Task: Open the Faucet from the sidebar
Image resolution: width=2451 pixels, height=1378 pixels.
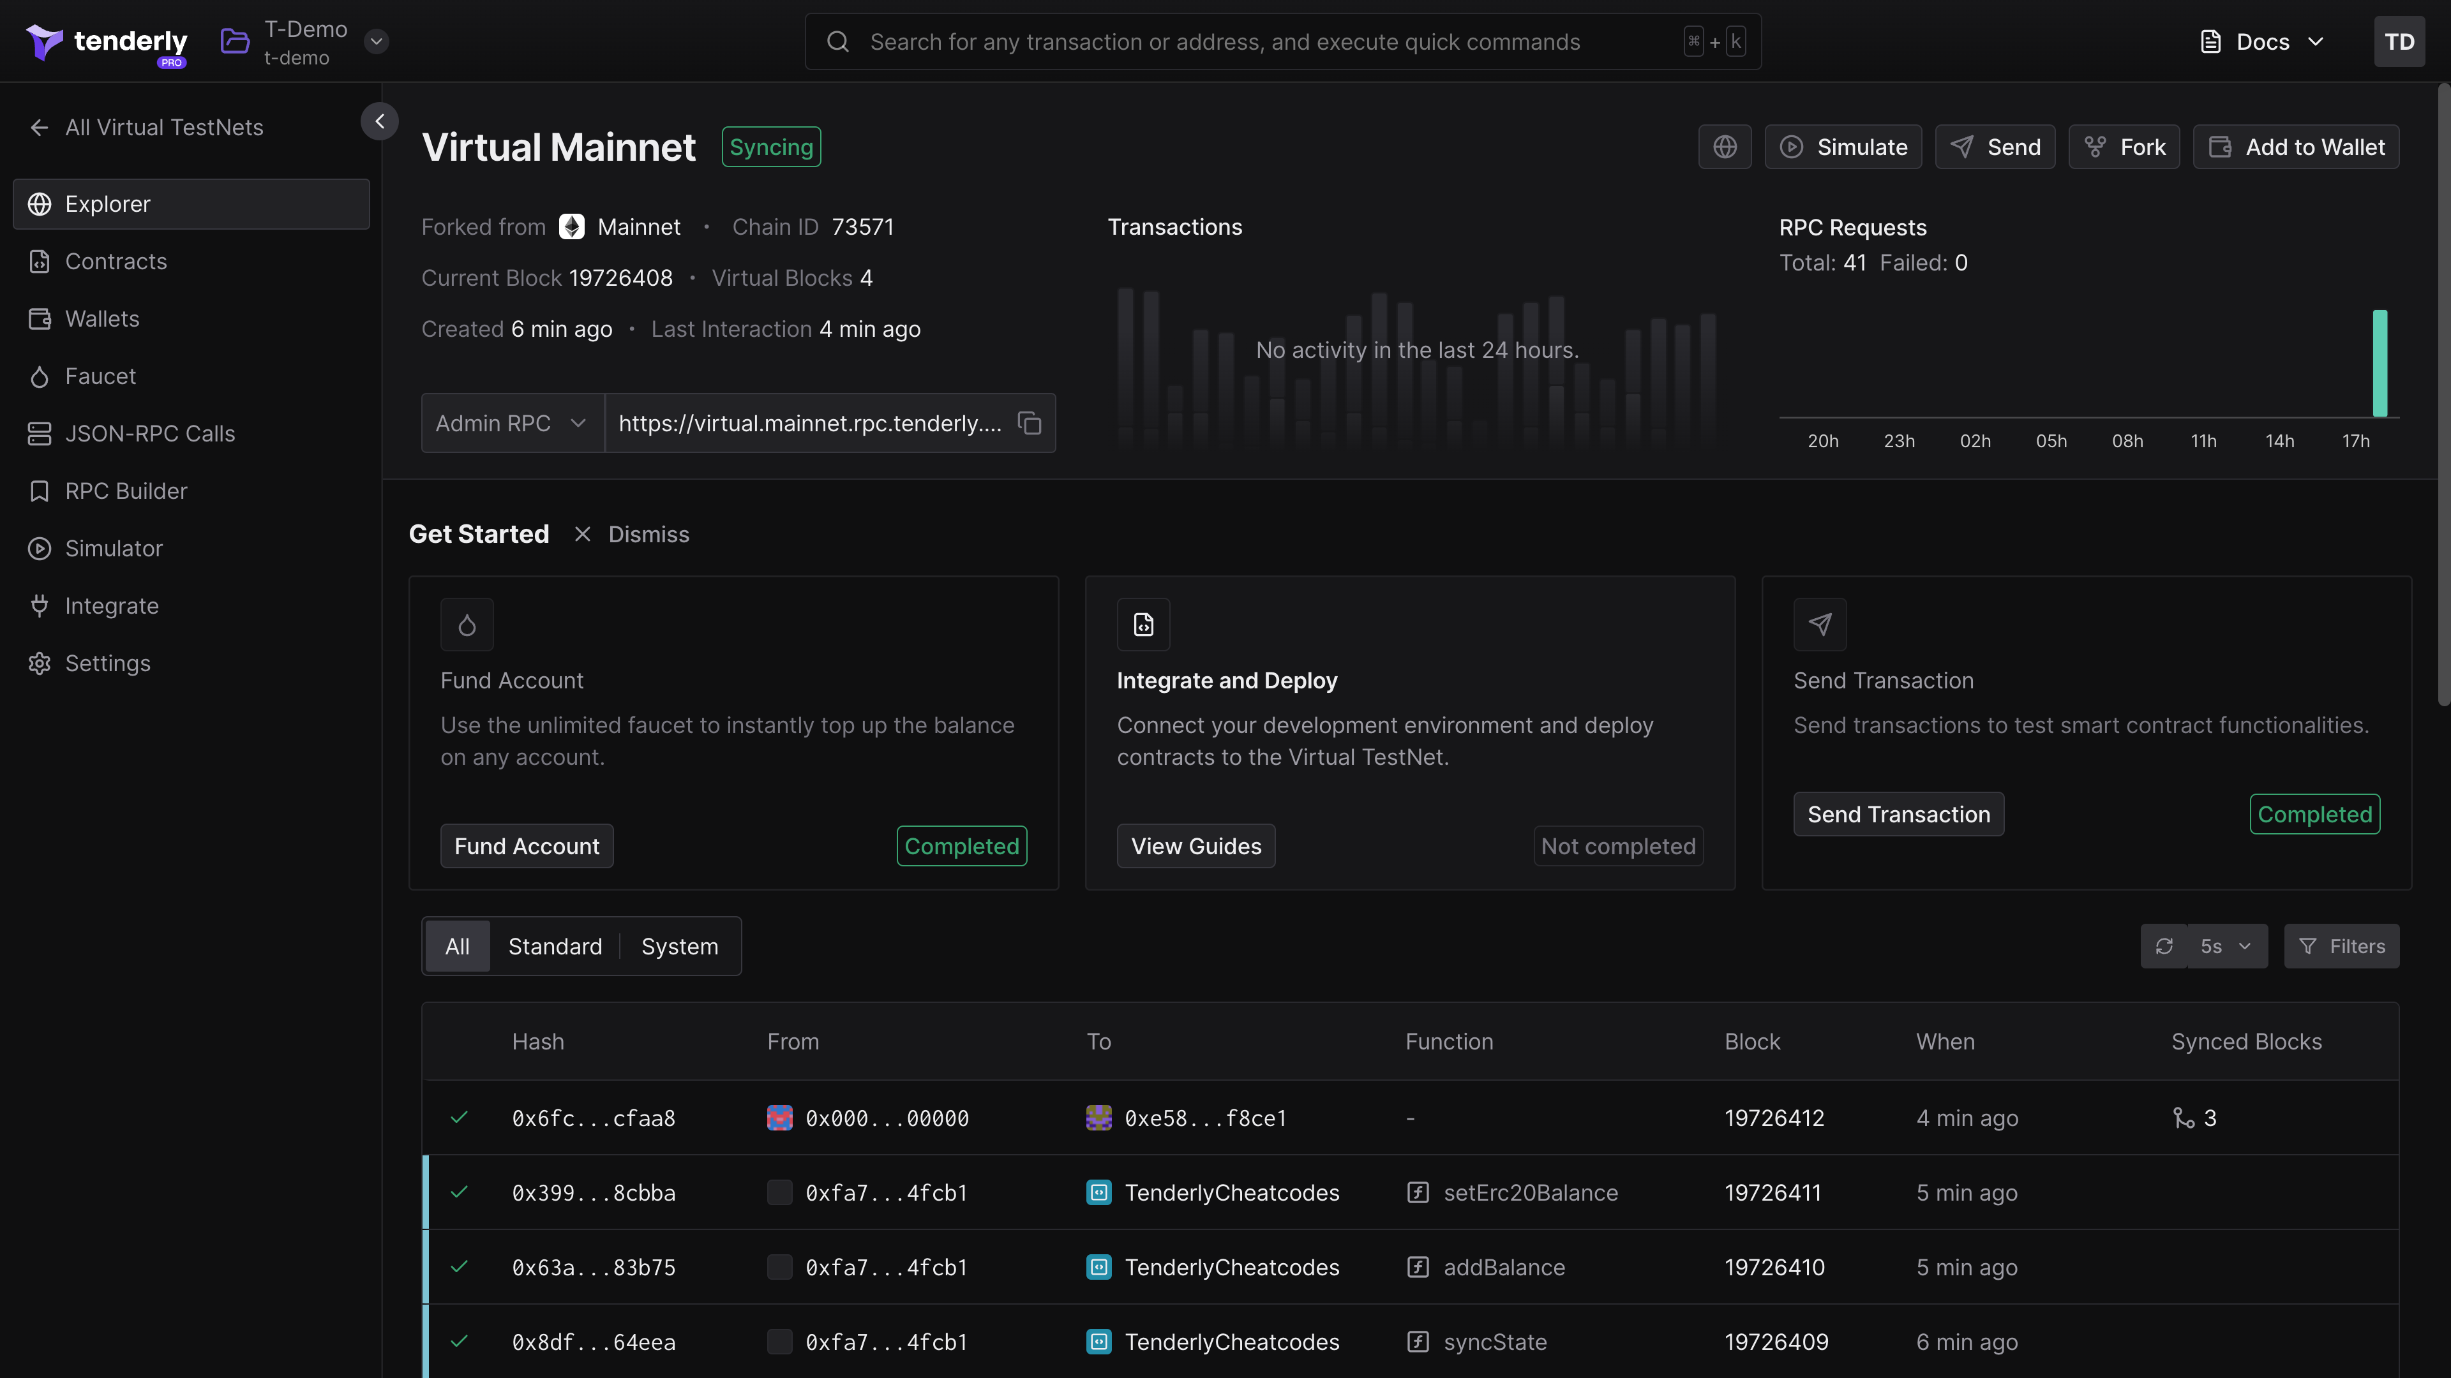Action: [x=100, y=376]
